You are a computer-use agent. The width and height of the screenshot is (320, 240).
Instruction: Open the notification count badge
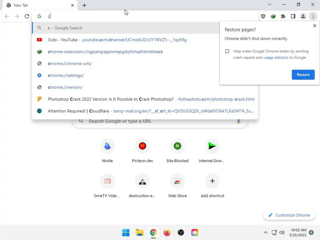point(311,232)
